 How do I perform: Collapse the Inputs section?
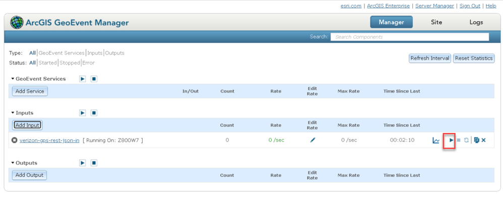(13, 113)
